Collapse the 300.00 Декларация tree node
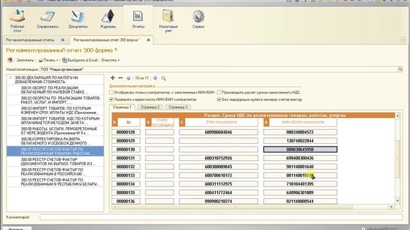The image size is (410, 230). (10, 78)
